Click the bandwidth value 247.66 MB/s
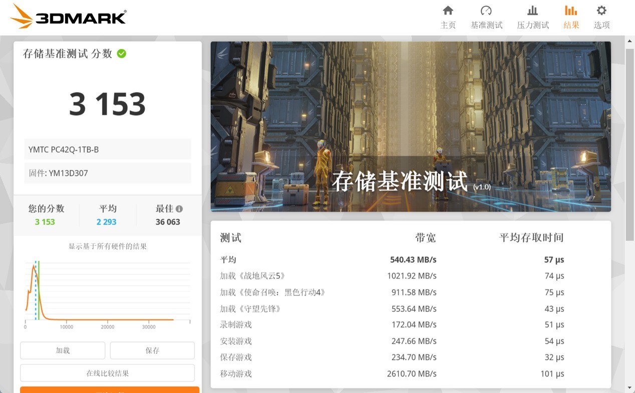 click(x=414, y=341)
